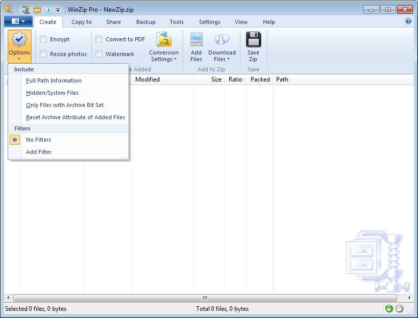Open the WinZip help question mark icon
418x318 pixels.
click(408, 21)
